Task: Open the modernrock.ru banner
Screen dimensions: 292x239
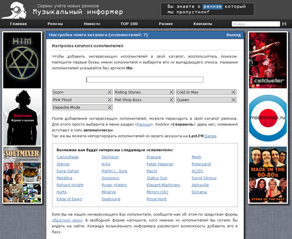Action: click(268, 118)
